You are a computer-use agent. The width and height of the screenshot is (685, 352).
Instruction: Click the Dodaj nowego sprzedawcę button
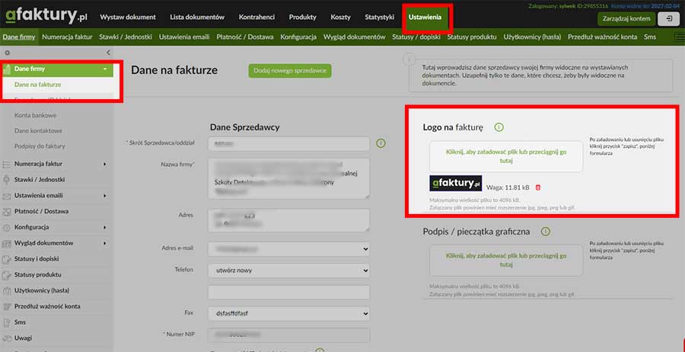[288, 70]
